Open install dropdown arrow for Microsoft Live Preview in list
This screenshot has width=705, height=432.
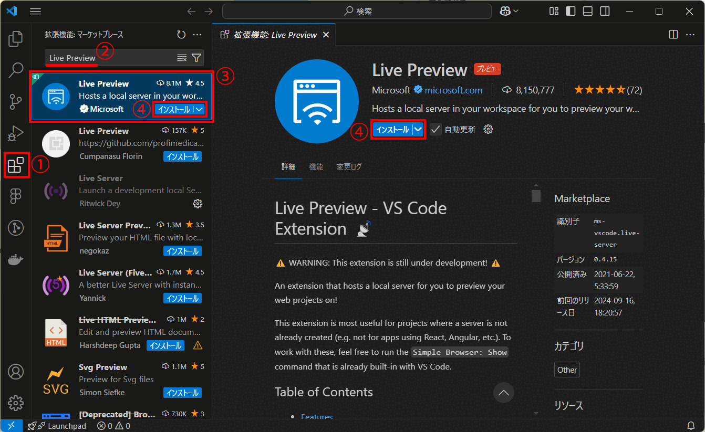200,109
